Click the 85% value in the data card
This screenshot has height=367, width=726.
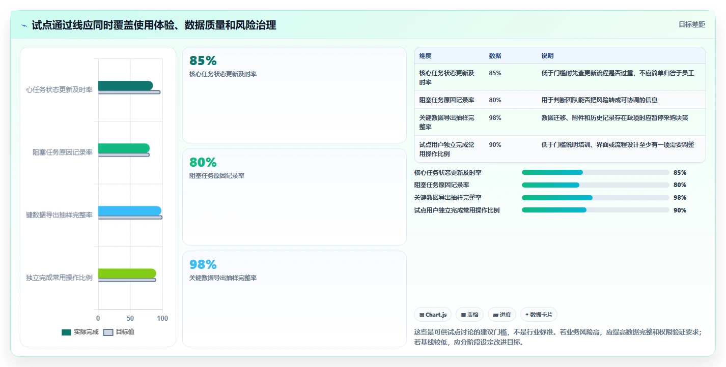(203, 60)
